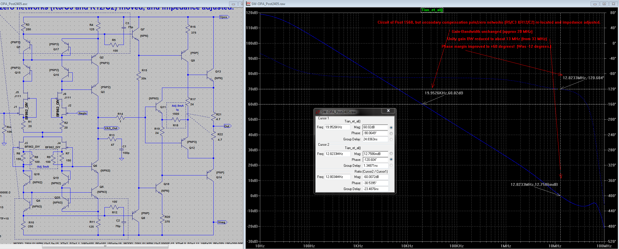Click cursor label 12.8233MHz,-120.604° on plot
The height and width of the screenshot is (249, 619).
[x=583, y=78]
